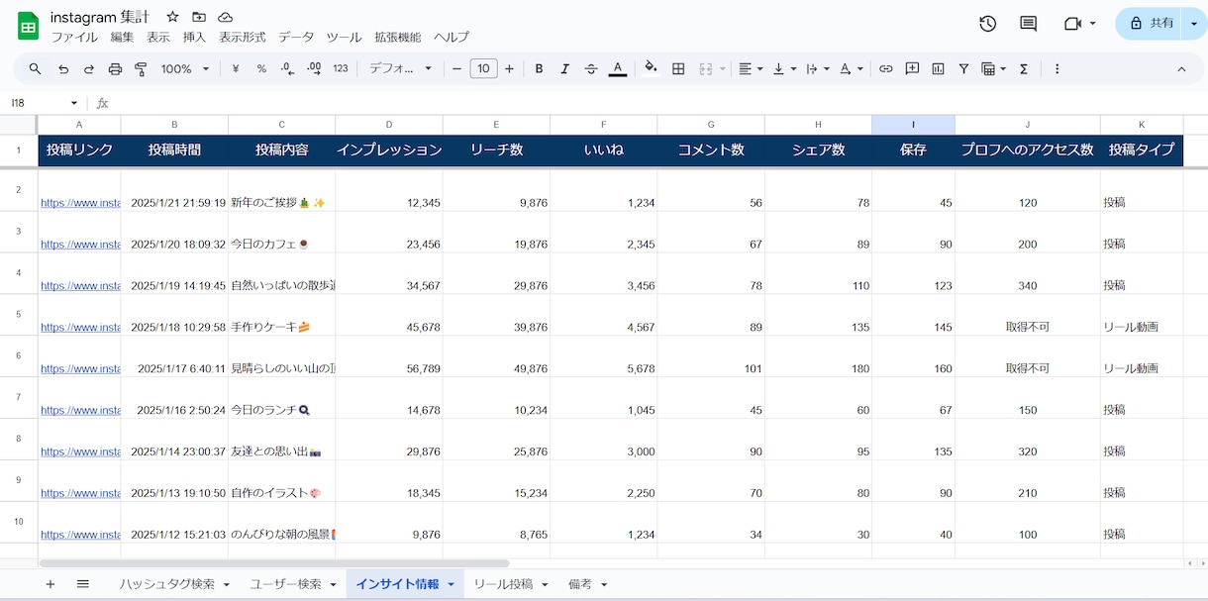This screenshot has width=1208, height=601.
Task: Increase font size with plus
Action: point(509,69)
